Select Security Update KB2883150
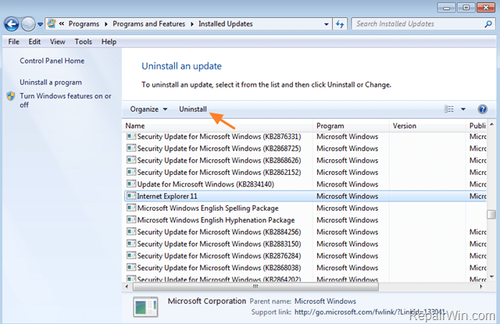 (x=305, y=244)
